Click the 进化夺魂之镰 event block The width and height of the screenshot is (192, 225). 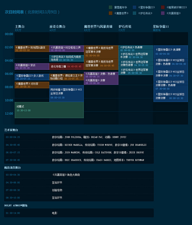click(66, 66)
